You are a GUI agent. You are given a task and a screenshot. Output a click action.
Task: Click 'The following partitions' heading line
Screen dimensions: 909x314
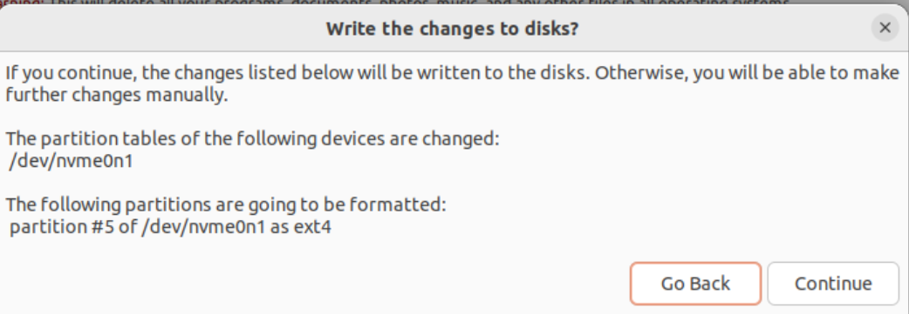click(x=226, y=204)
